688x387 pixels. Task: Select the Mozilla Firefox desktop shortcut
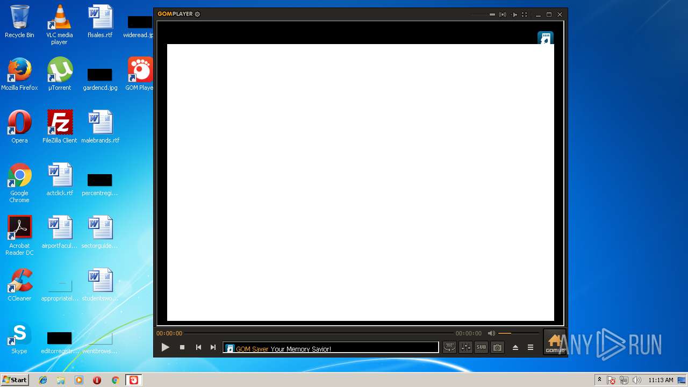pos(19,74)
